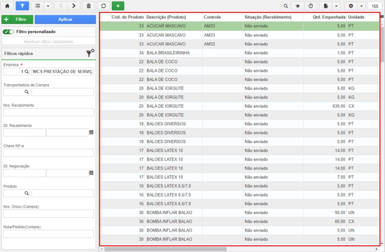Image resolution: width=385 pixels, height=252 pixels.
Task: Toggle the Filtro personalizado switch
Action: pyautogui.click(x=8, y=32)
